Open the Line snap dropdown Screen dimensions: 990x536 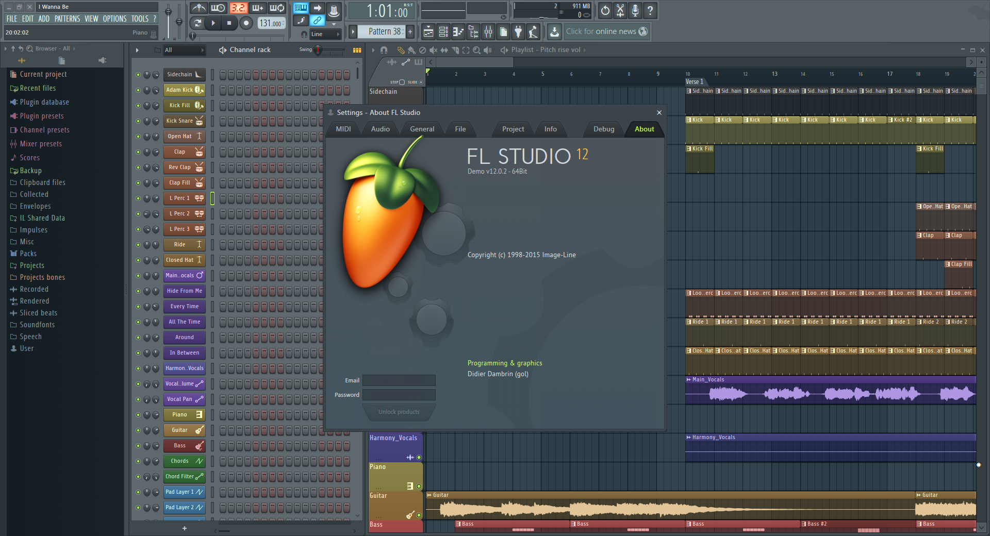tap(325, 34)
